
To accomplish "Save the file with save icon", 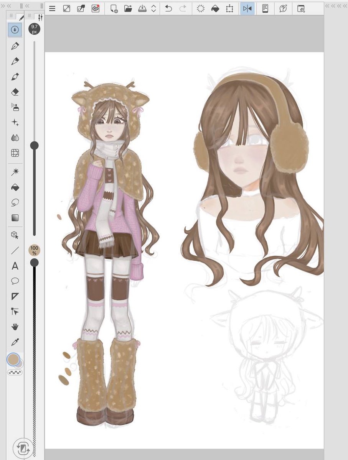I will click(142, 8).
